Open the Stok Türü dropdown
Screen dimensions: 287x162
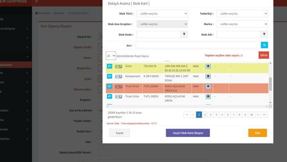pyautogui.click(x=162, y=14)
